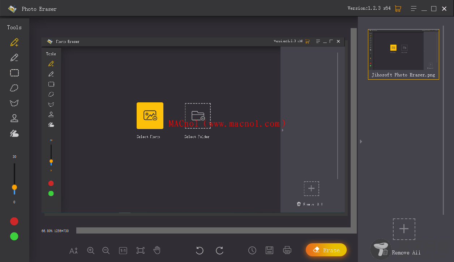This screenshot has width=454, height=262.
Task: Open the text watermark removal tool
Action: (74, 250)
